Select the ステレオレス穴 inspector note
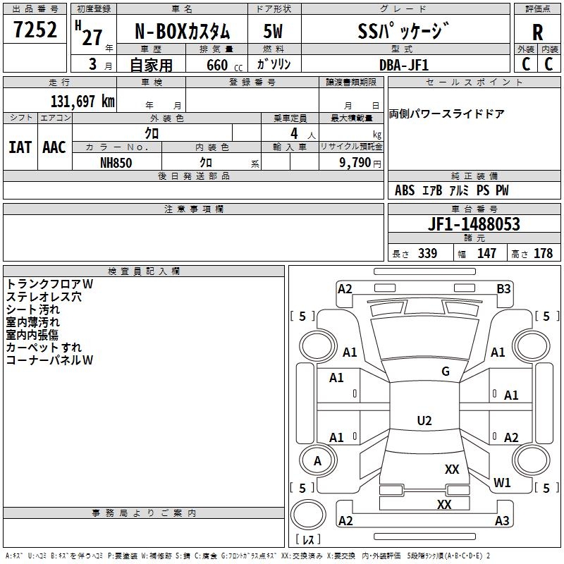The height and width of the screenshot is (564, 564). tap(44, 297)
